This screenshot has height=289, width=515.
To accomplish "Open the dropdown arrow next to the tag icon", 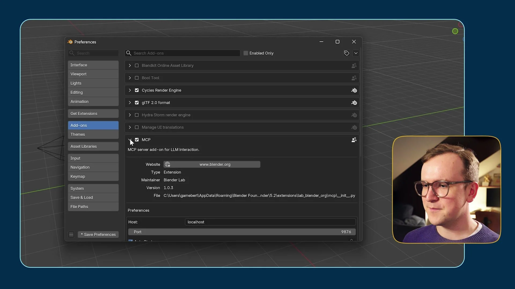I will point(356,53).
